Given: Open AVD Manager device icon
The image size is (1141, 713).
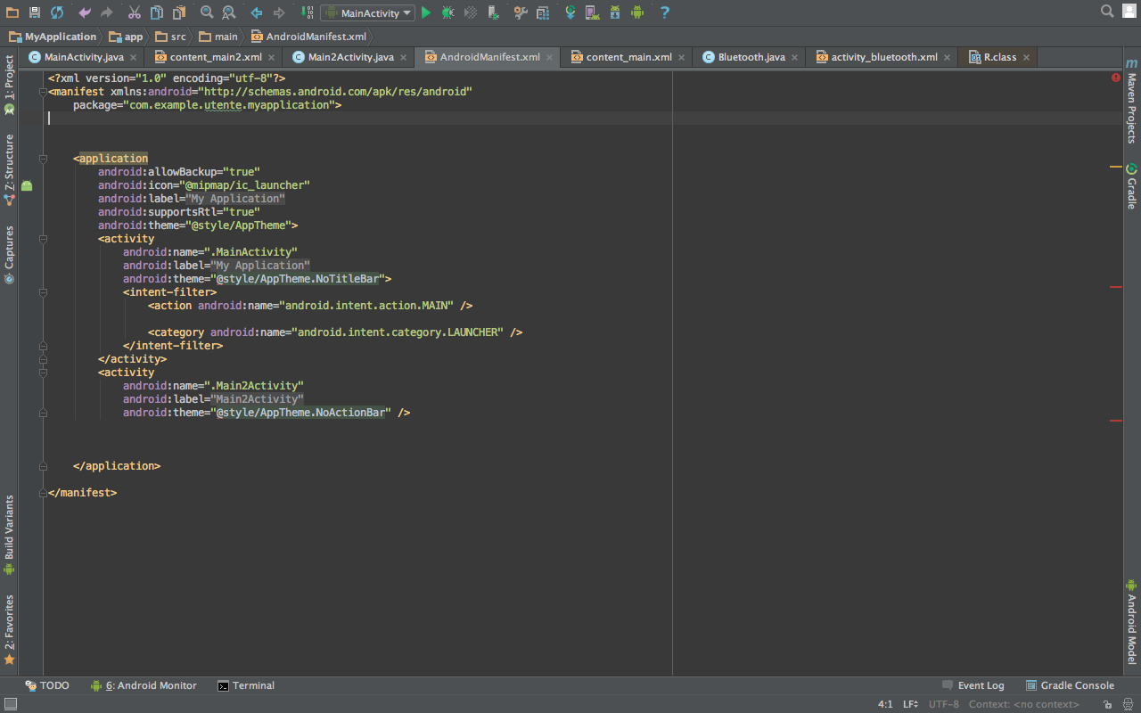Looking at the screenshot, I should [x=592, y=12].
